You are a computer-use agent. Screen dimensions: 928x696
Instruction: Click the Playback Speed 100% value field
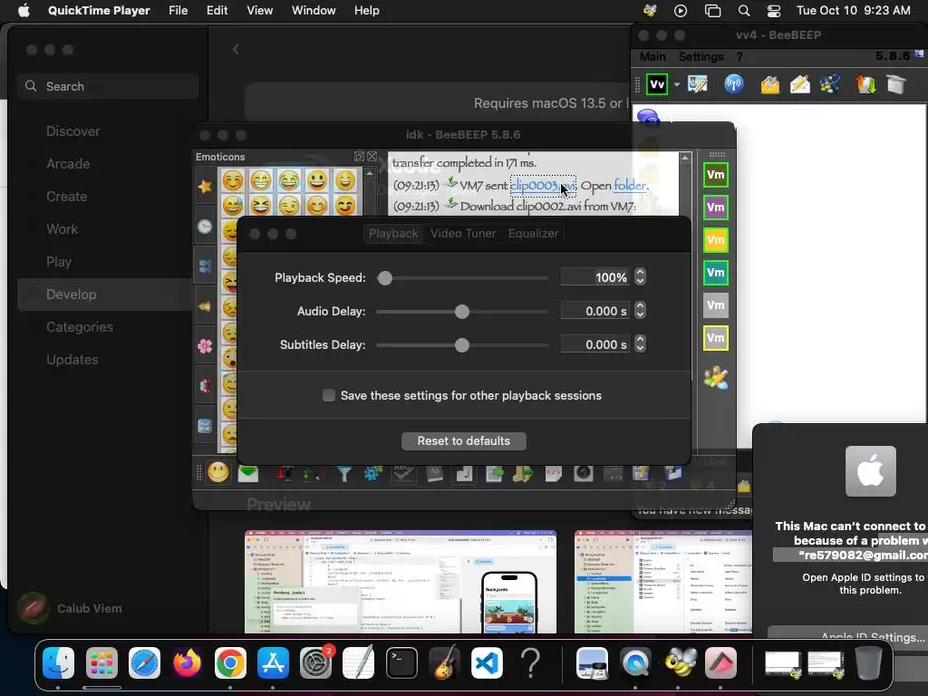tap(595, 277)
